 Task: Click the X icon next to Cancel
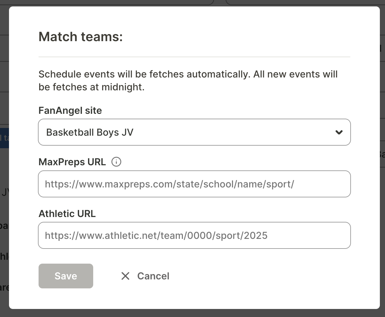click(x=125, y=276)
